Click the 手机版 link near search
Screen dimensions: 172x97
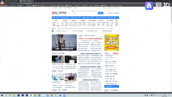tap(110, 13)
